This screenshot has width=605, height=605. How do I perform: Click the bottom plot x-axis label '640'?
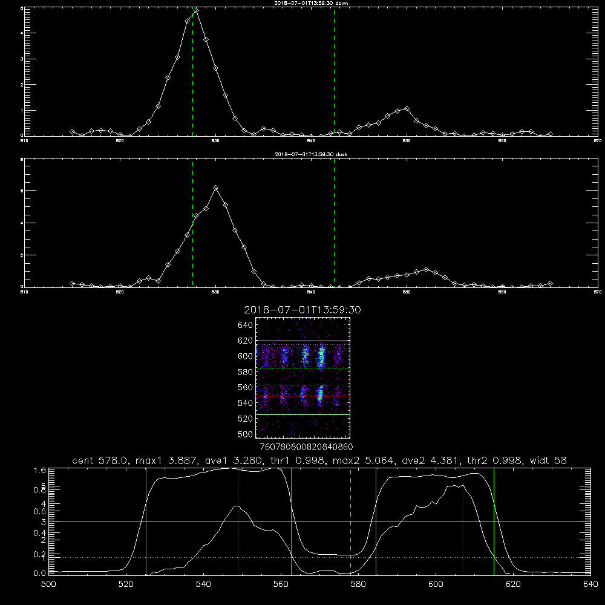tap(590, 584)
